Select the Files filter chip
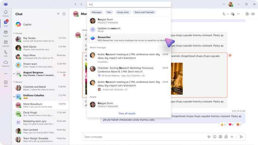The width and height of the screenshot is (258, 145). (109, 12)
